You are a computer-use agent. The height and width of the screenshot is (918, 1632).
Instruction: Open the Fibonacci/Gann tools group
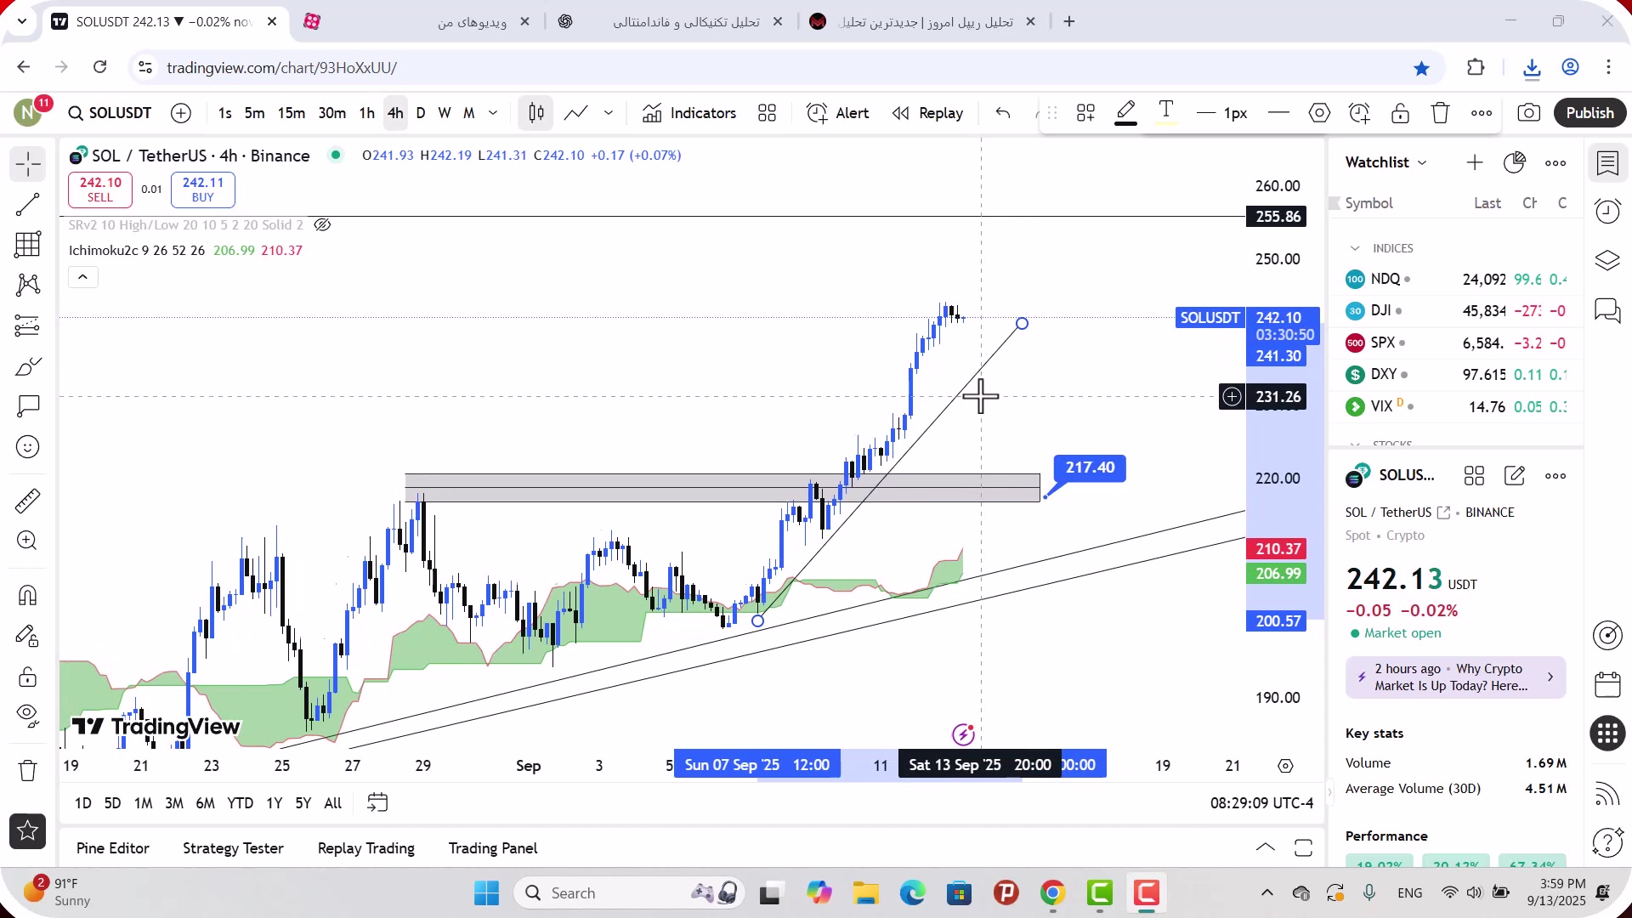[x=27, y=245]
